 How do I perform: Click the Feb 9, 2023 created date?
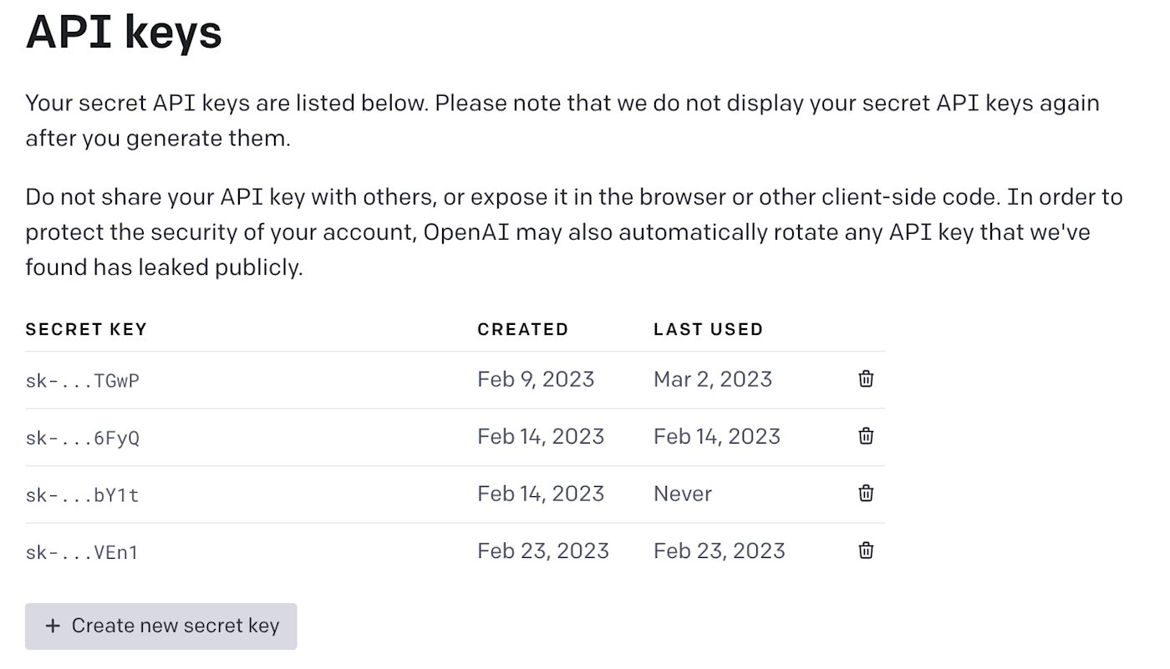point(536,379)
